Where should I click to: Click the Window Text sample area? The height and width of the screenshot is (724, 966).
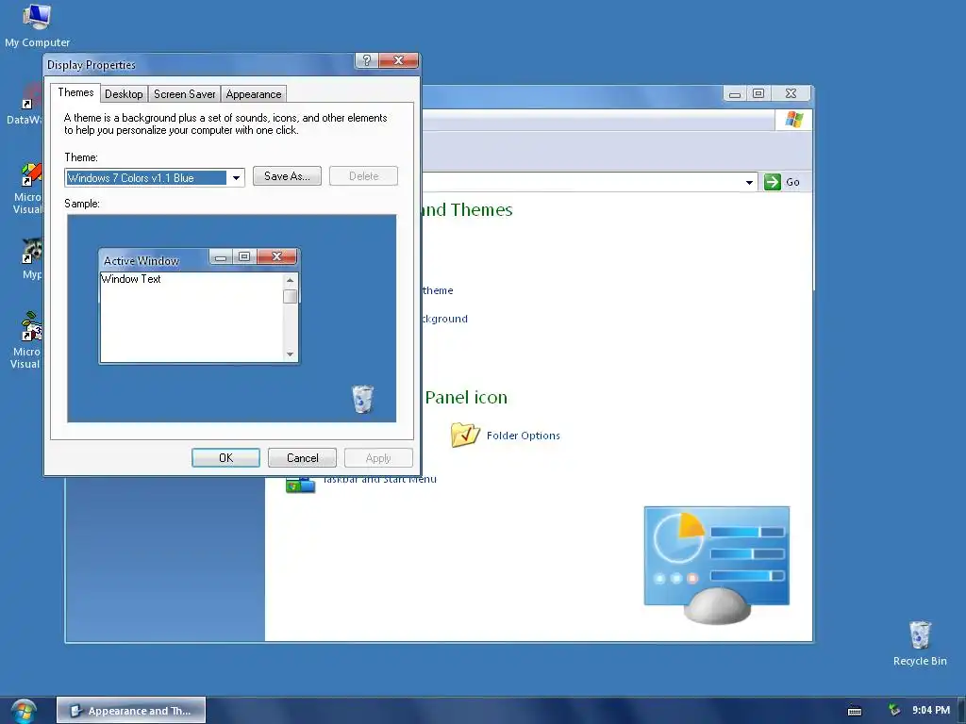coord(192,317)
